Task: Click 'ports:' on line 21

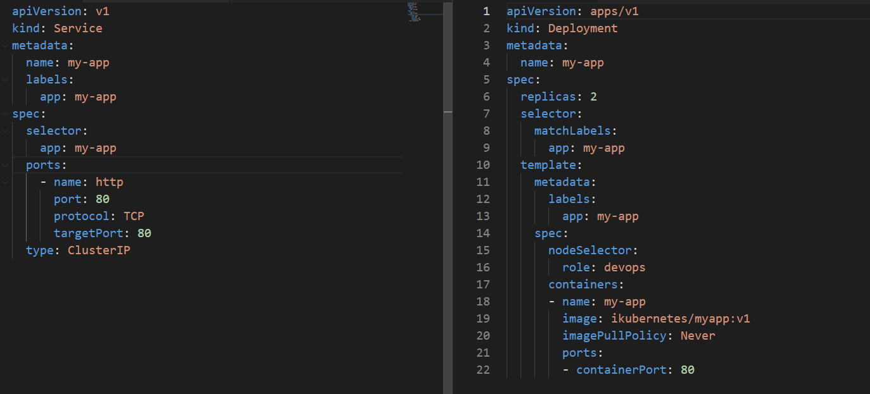Action: 583,353
